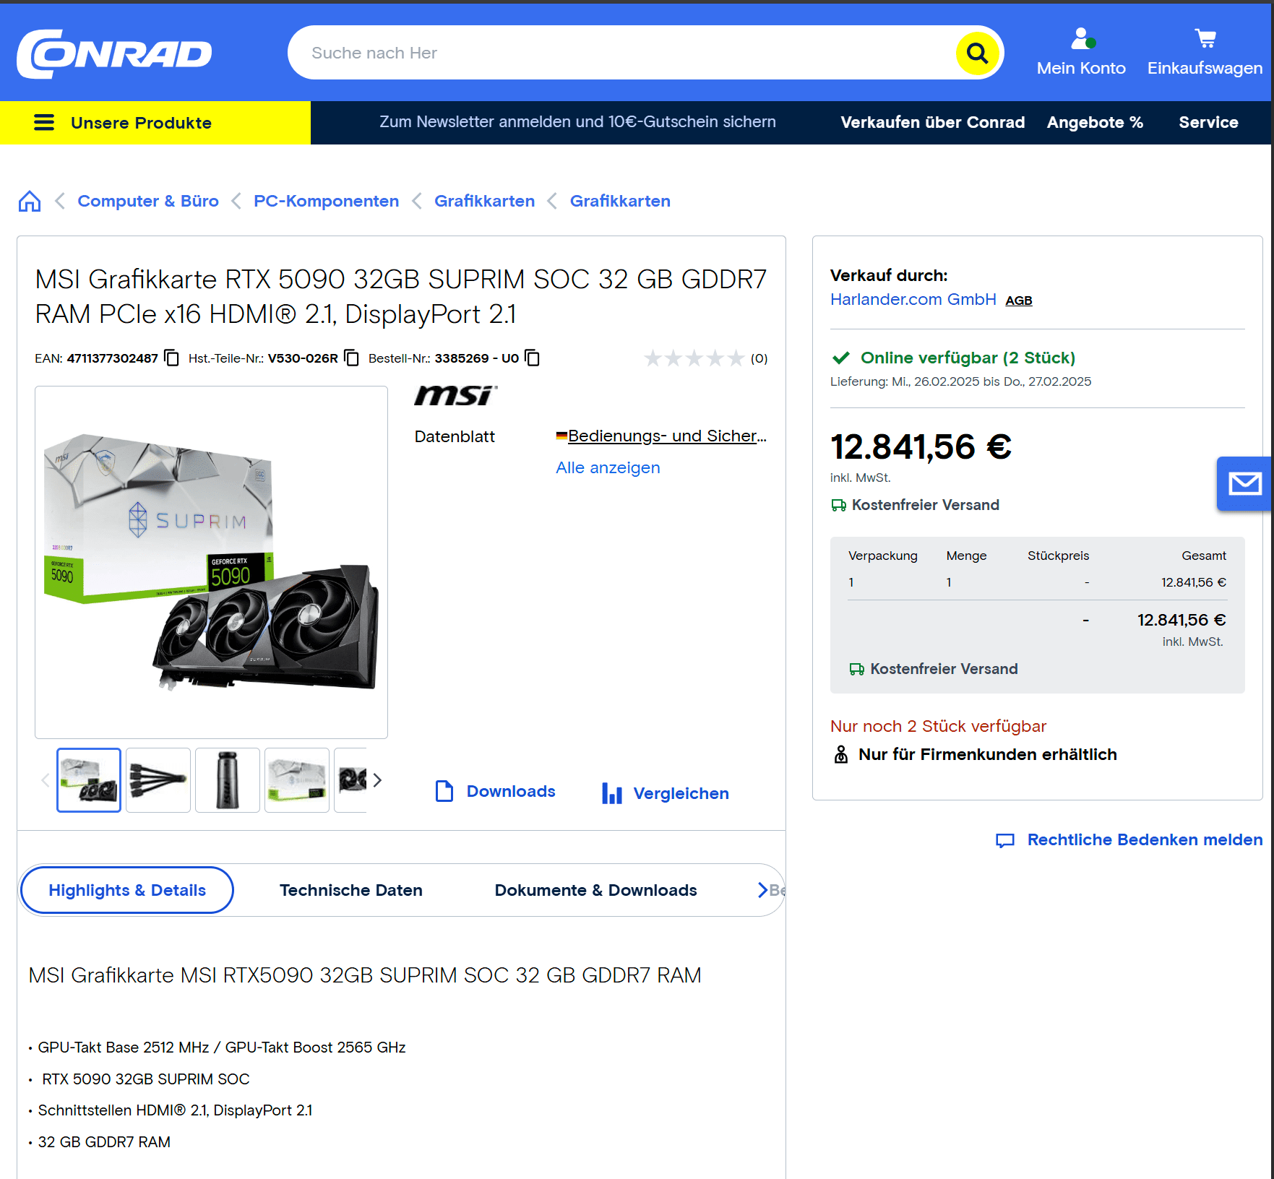This screenshot has height=1179, width=1274.
Task: Open the seller AGB link
Action: pos(1019,301)
